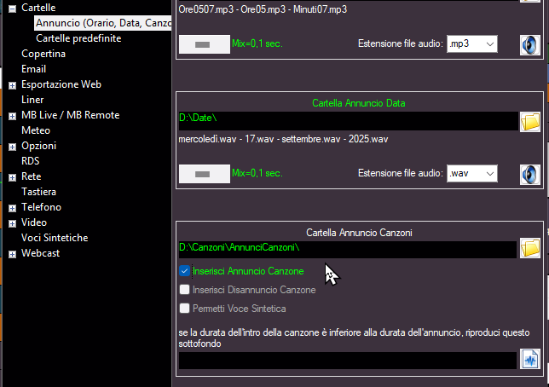Expand the Esportazione Web tree node

click(x=12, y=85)
